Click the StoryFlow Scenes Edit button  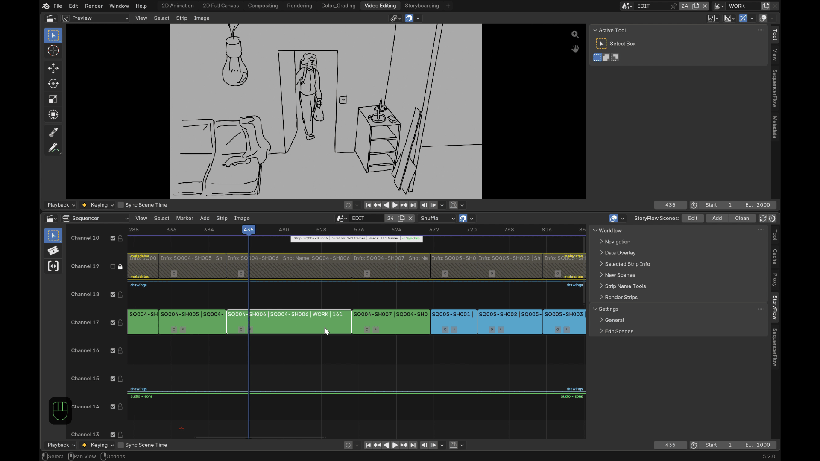coord(692,218)
